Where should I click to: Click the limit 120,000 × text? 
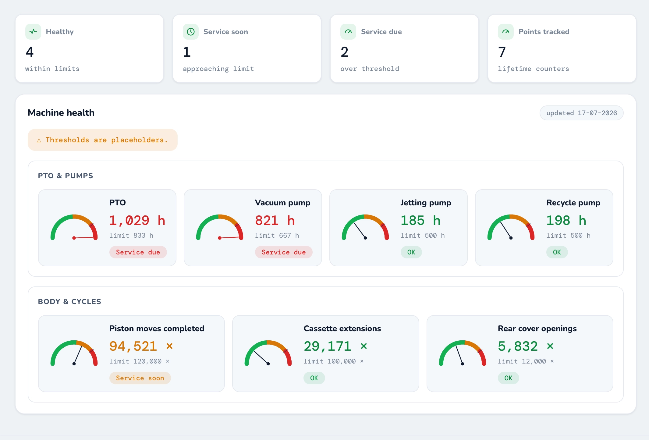[x=139, y=361]
